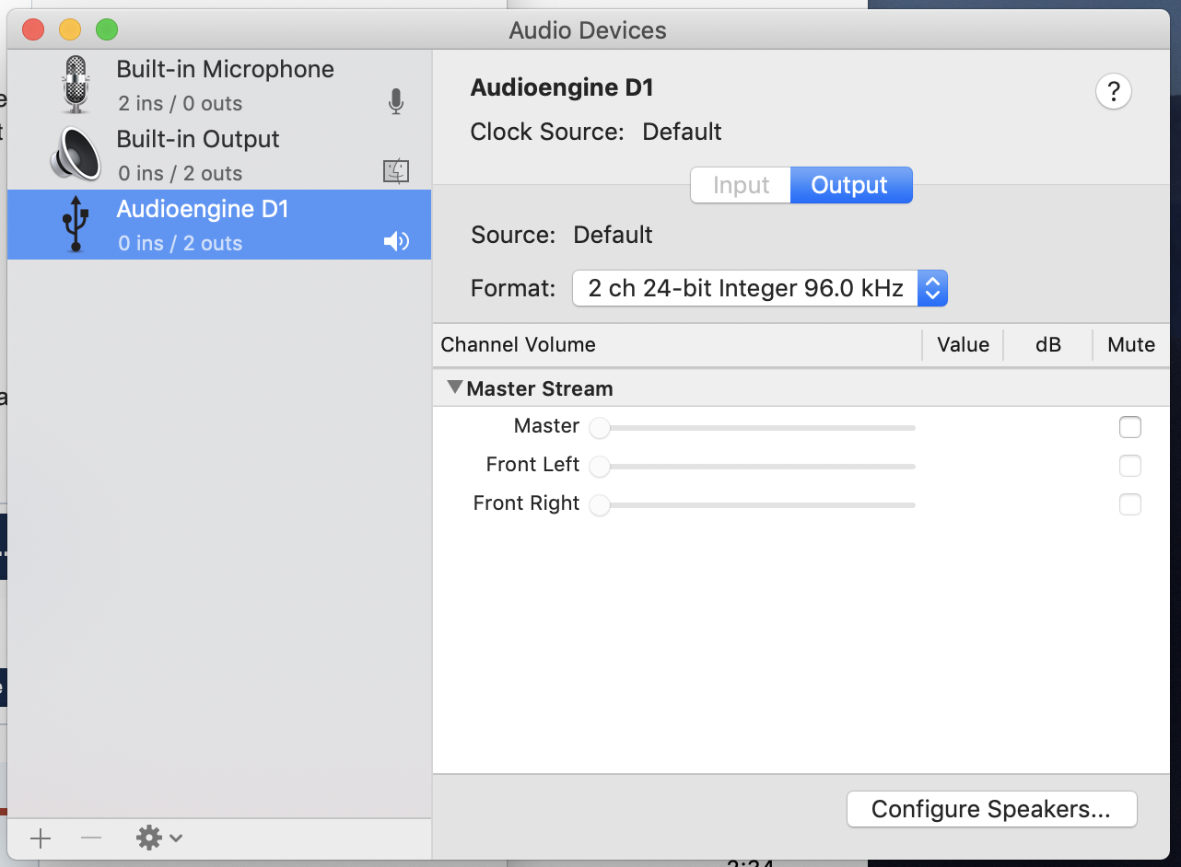1181x867 pixels.
Task: Click the Built-in Microphone device icon
Action: 76,85
